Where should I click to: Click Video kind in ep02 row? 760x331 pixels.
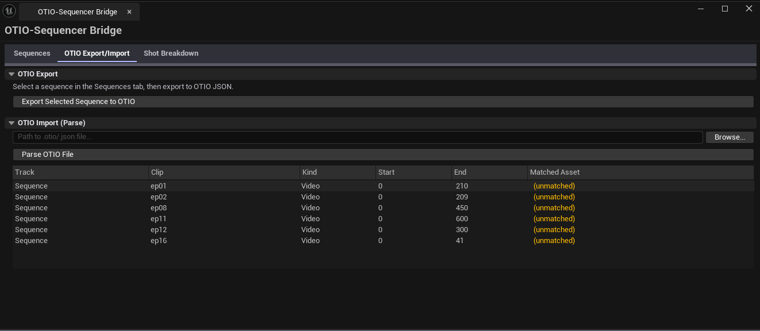pos(310,197)
